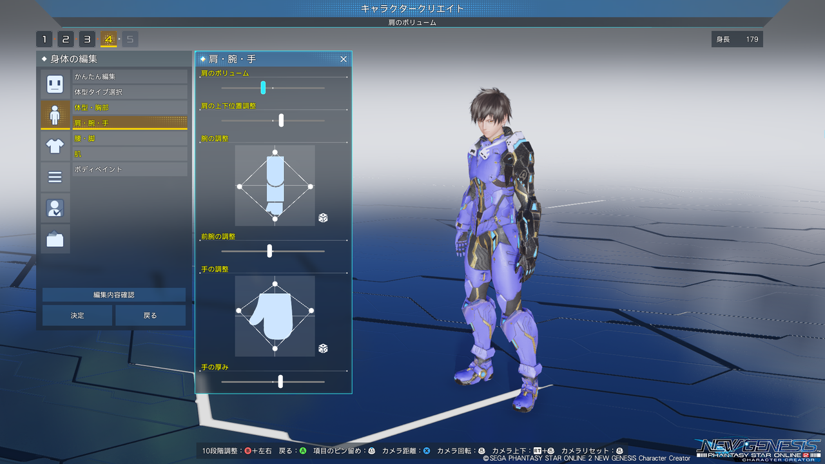
Task: Close the 肩・腕・手 panel
Action: [344, 59]
